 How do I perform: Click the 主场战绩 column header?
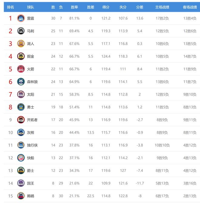[162, 7]
